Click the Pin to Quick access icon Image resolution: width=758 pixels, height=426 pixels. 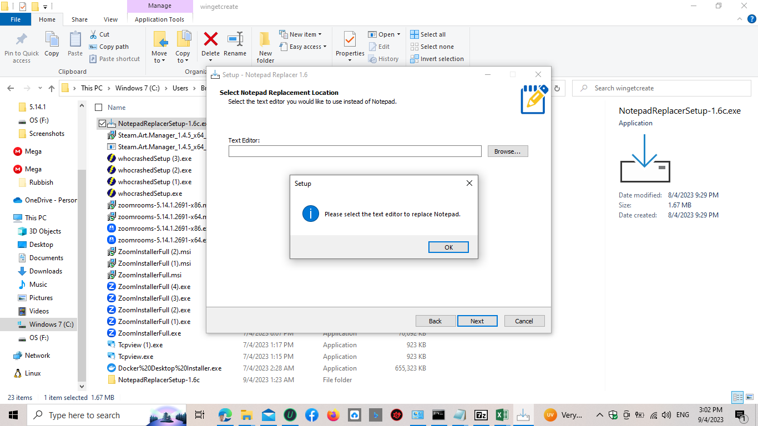click(21, 46)
